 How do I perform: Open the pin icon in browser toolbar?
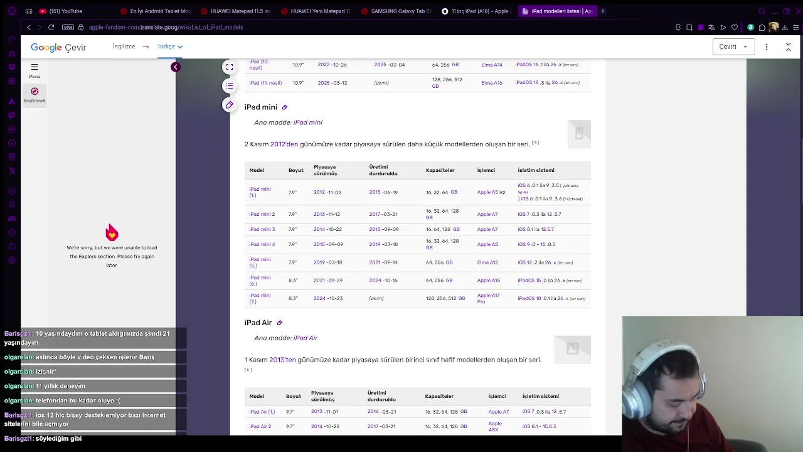tap(678, 27)
